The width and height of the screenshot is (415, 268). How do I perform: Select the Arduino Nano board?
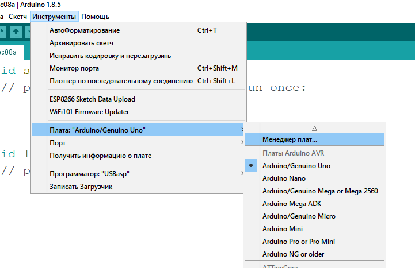click(x=314, y=178)
